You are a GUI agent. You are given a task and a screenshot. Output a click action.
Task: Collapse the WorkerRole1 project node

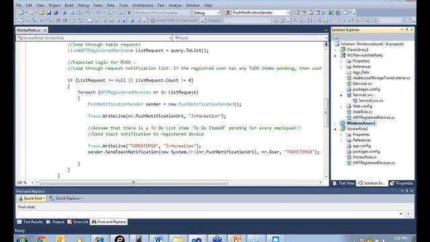tap(335, 129)
